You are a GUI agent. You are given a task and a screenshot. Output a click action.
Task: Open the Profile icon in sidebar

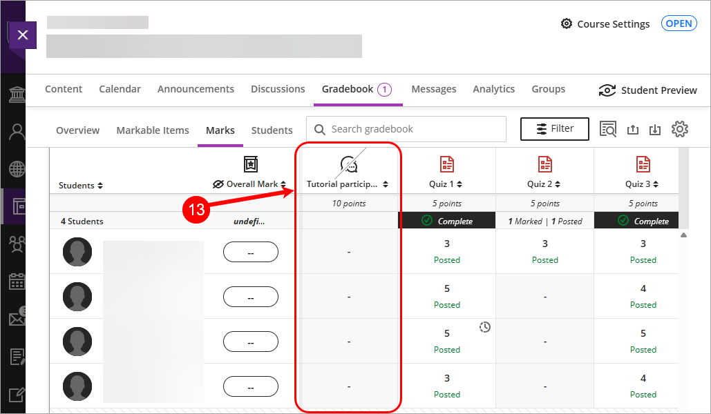(x=17, y=132)
